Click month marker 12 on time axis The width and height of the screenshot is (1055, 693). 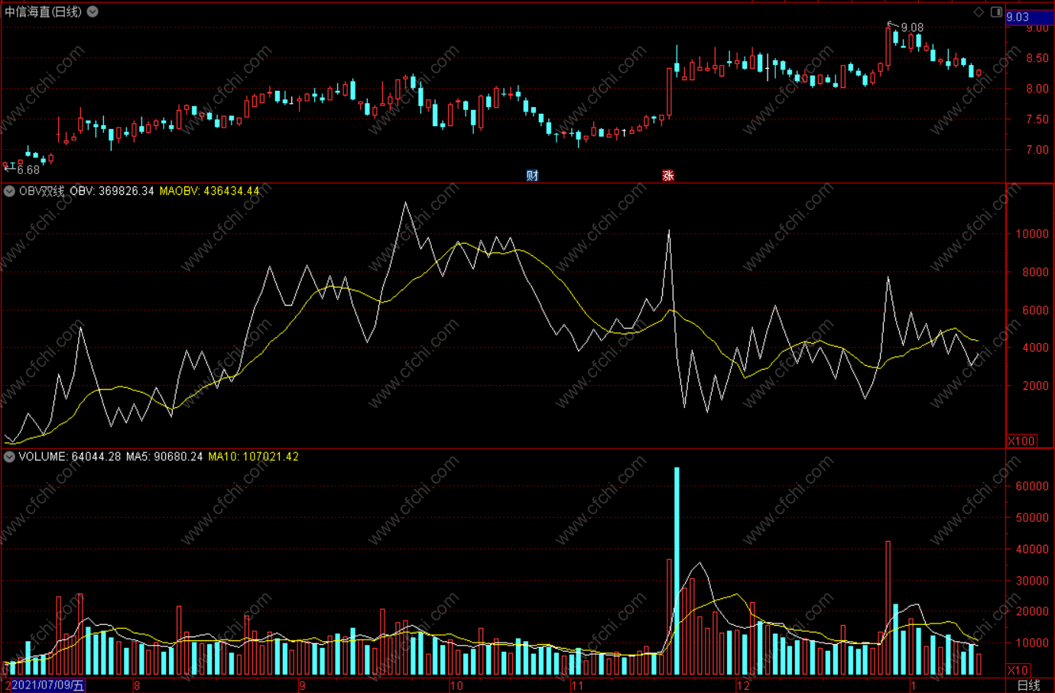click(743, 685)
